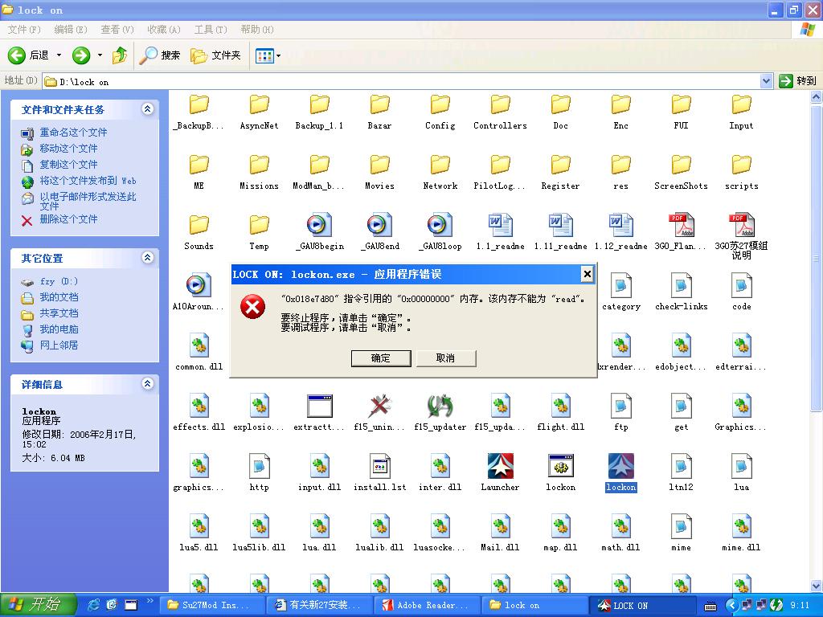Select the 1.12_readme Word document
This screenshot has width=823, height=617.
click(x=621, y=225)
